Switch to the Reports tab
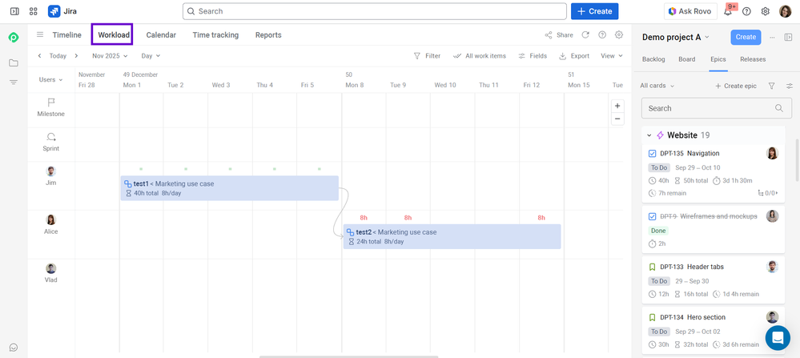The width and height of the screenshot is (800, 358). [268, 35]
